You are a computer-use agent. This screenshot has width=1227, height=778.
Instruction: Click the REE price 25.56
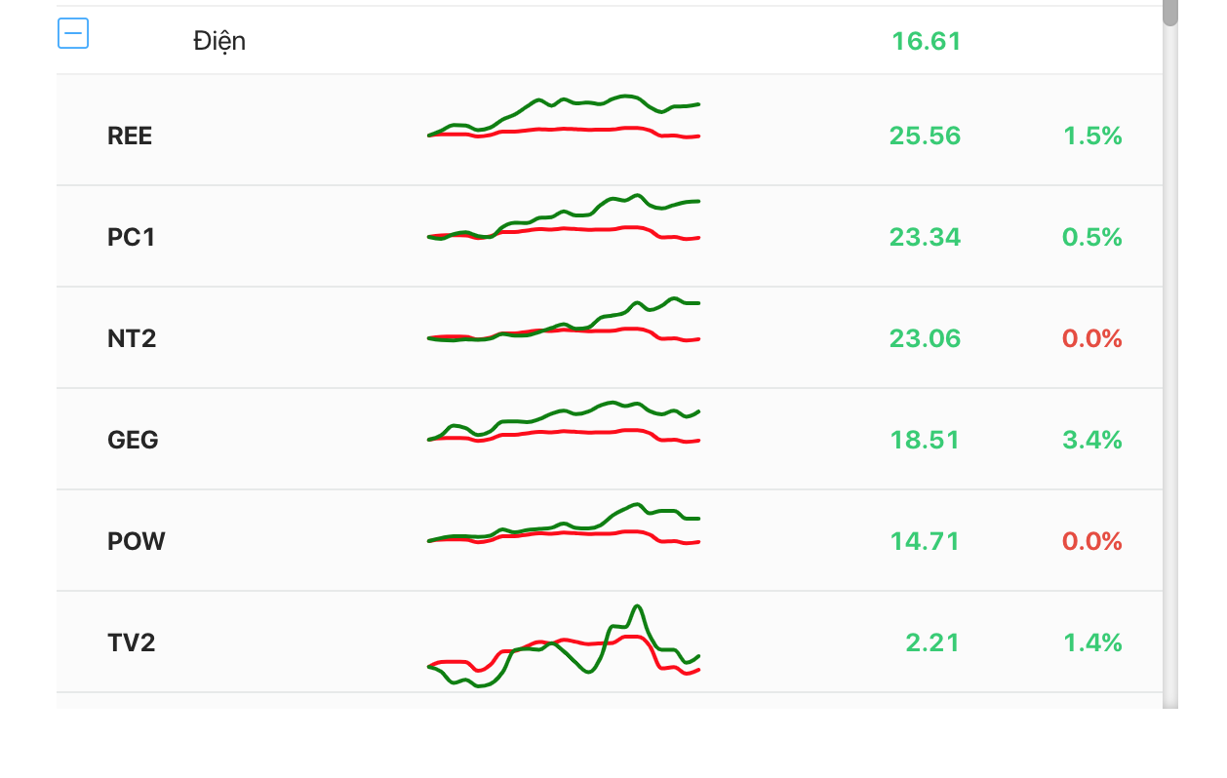925,136
